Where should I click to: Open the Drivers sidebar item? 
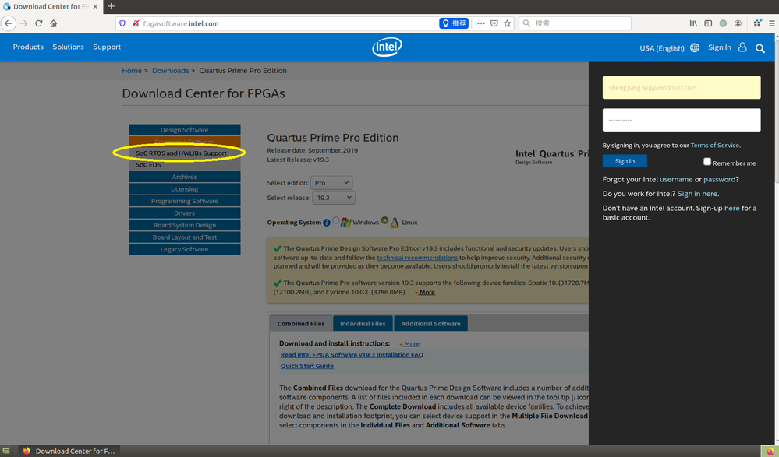point(184,213)
